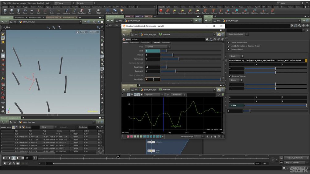Click the current frame marker 84
The height and width of the screenshot is (174, 310).
tap(118, 156)
